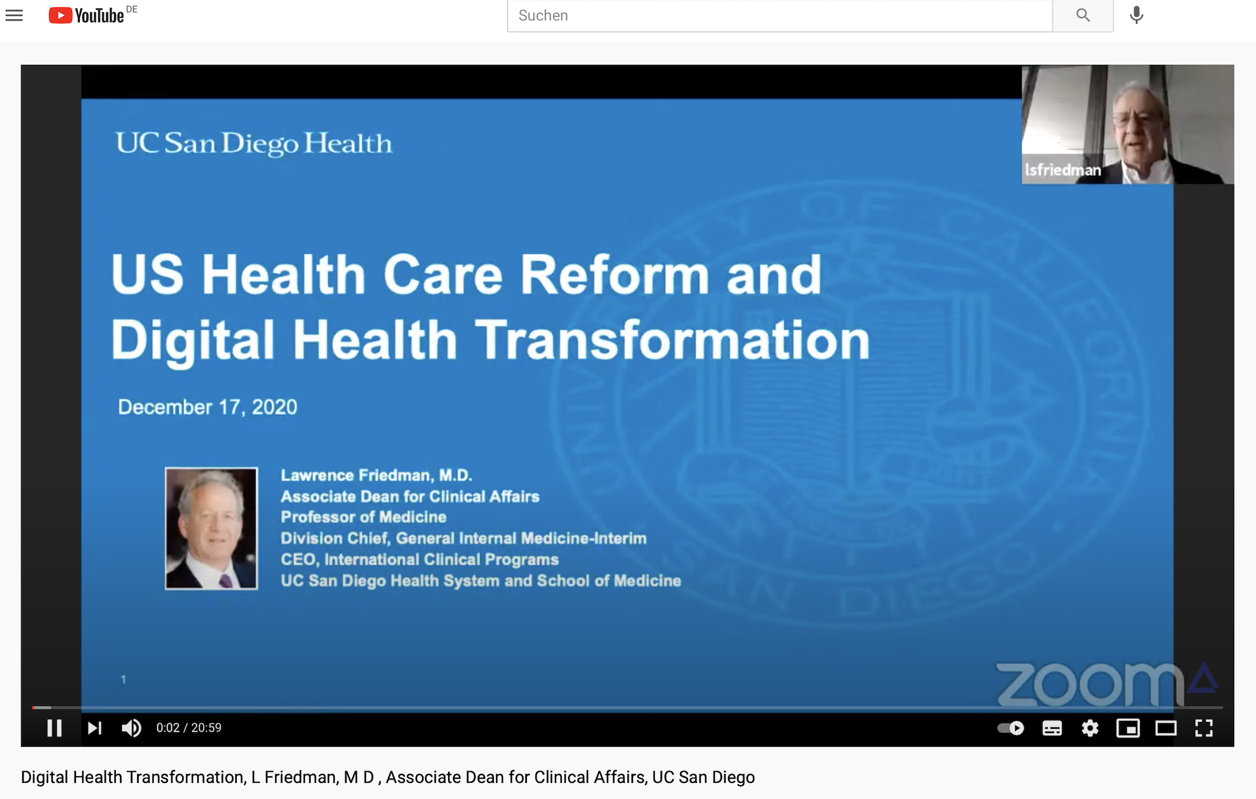Activate miniplayer mode

tap(1128, 728)
